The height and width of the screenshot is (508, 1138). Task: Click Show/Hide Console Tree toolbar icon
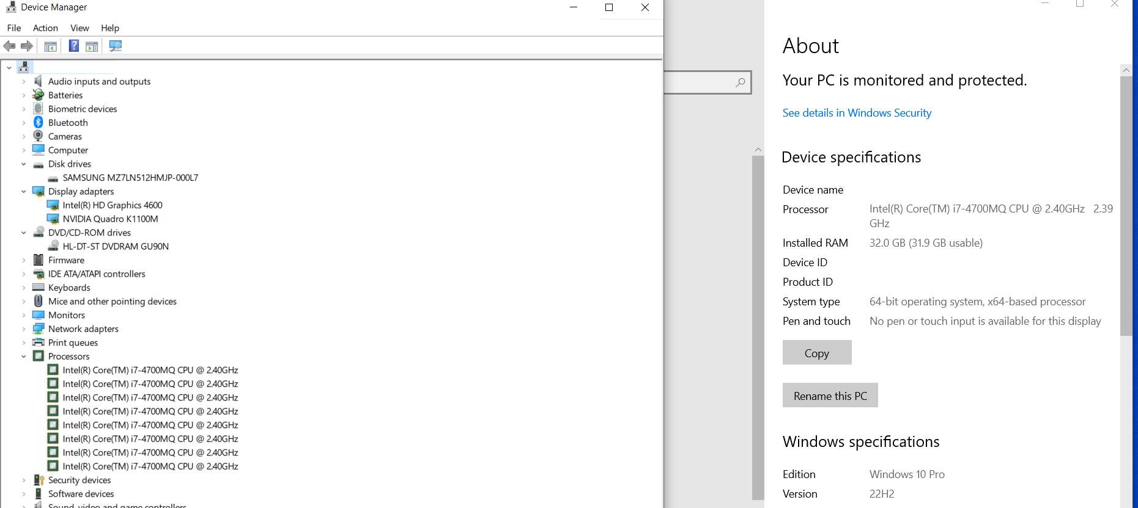point(51,46)
